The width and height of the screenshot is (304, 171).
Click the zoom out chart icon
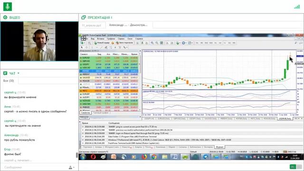[x=157, y=43]
